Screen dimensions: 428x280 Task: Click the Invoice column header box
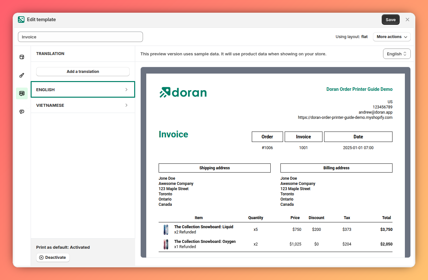[x=304, y=137]
